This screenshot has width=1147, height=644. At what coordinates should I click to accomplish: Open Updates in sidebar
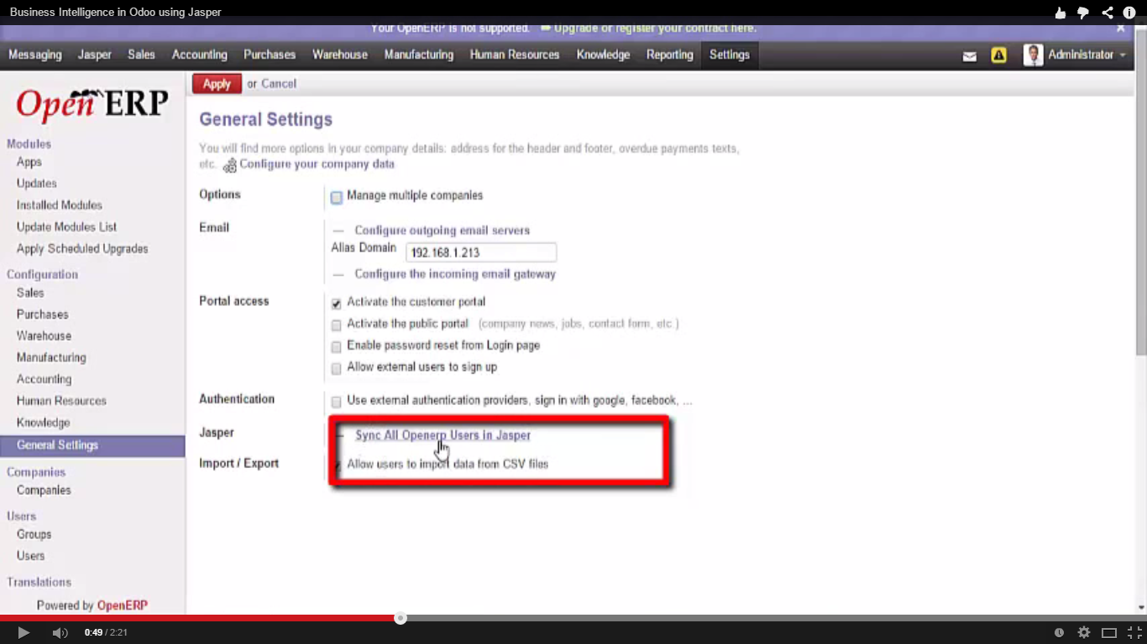[37, 184]
